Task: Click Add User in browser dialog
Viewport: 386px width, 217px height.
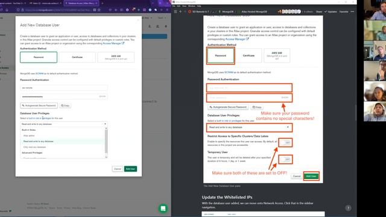Action: (130, 169)
